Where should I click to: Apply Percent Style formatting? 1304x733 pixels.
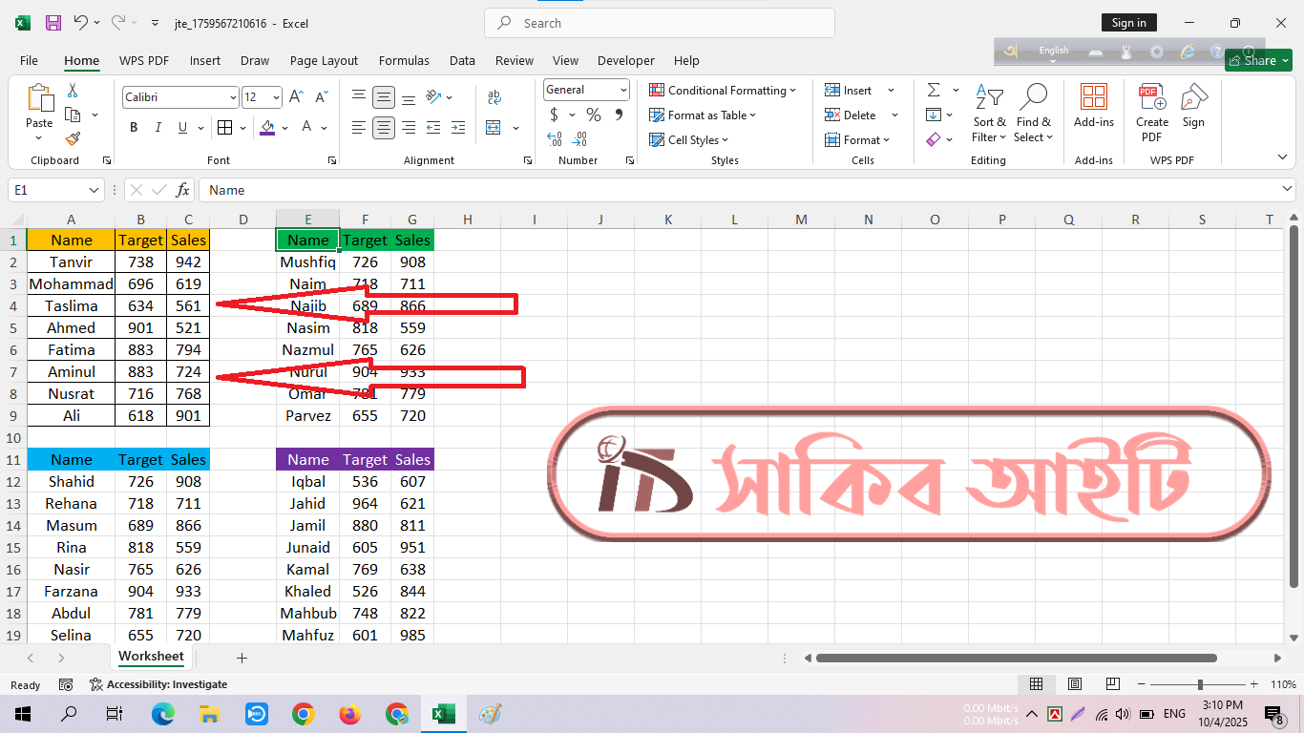(x=594, y=115)
